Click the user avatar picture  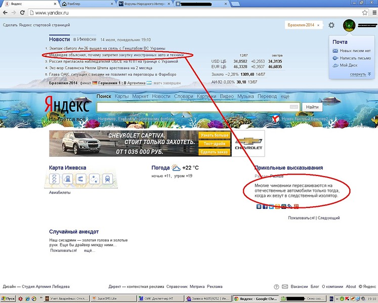pos(349,25)
